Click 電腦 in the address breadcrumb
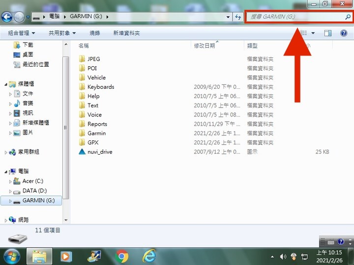Image resolution: width=354 pixels, height=265 pixels. pyautogui.click(x=55, y=17)
